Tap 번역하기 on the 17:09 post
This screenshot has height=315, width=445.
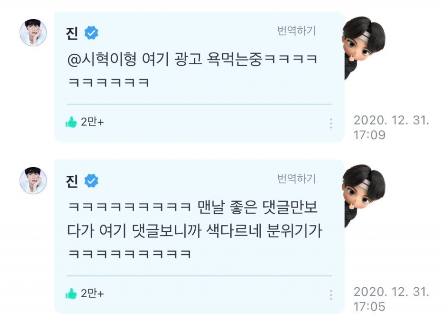coord(296,31)
